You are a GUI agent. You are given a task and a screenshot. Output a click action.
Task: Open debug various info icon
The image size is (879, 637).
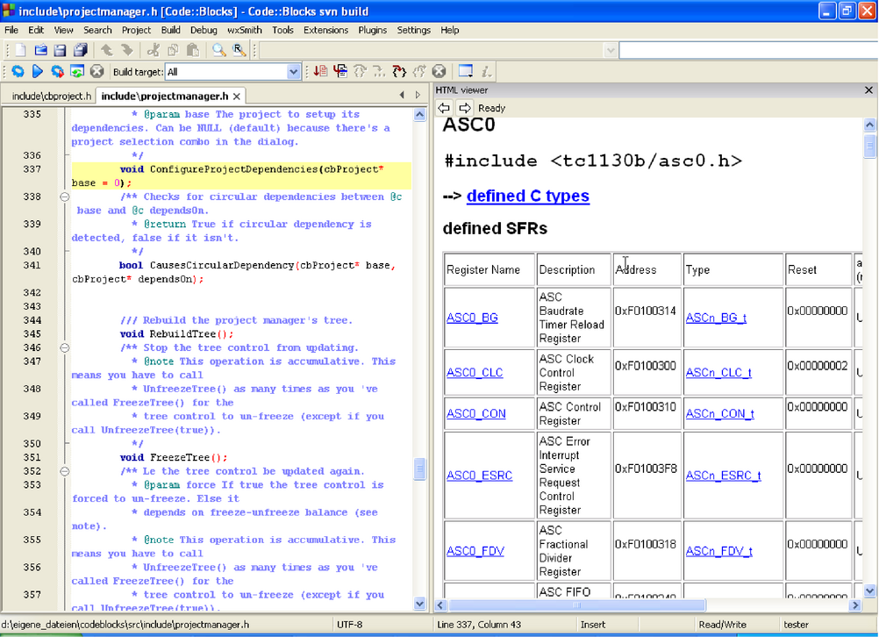(486, 71)
